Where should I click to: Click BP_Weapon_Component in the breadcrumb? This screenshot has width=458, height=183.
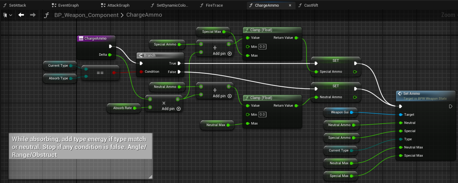click(86, 15)
